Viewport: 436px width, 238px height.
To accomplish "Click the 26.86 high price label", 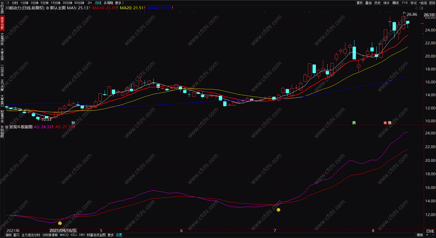I will 412,14.
